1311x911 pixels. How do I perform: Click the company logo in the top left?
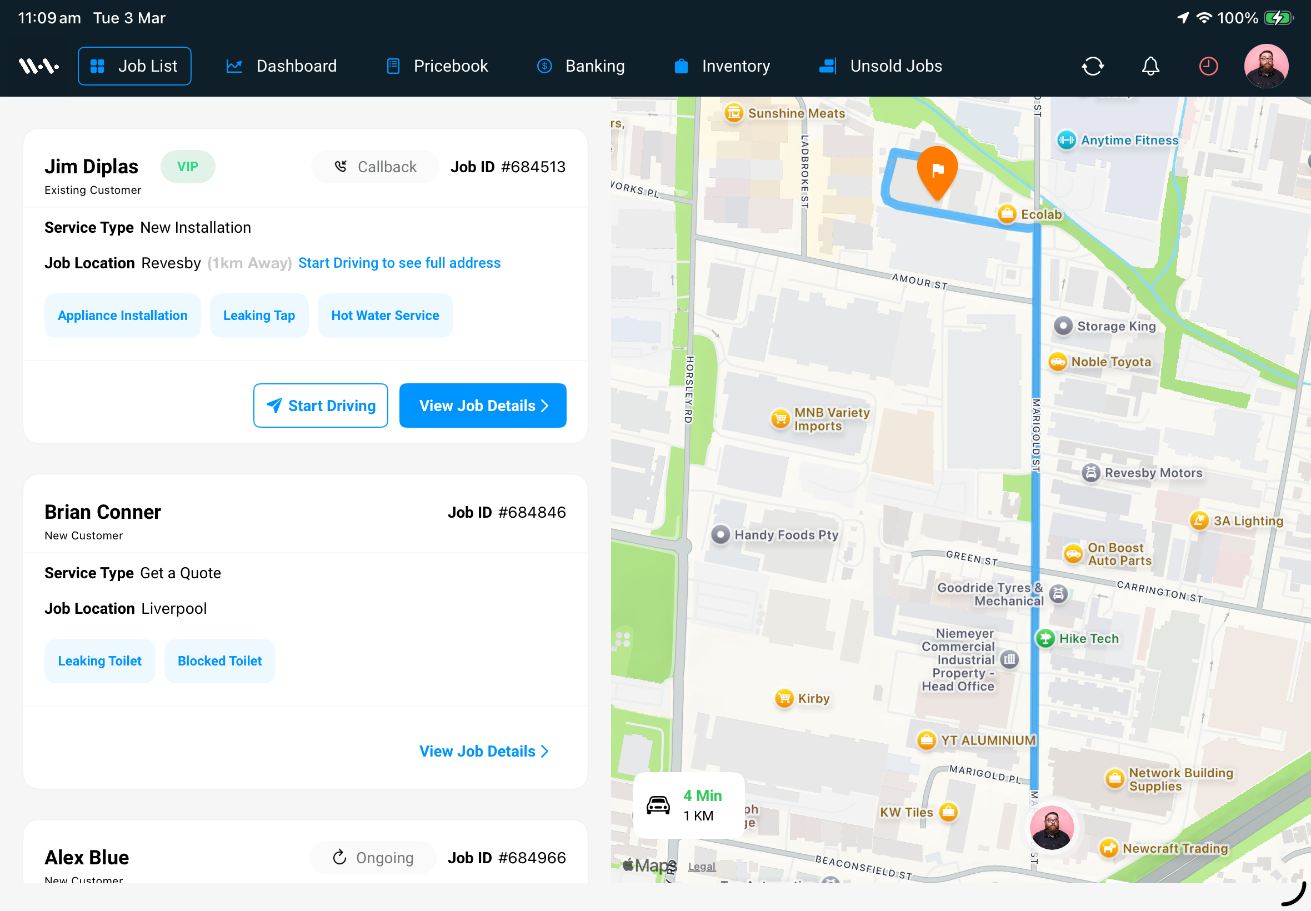click(38, 65)
